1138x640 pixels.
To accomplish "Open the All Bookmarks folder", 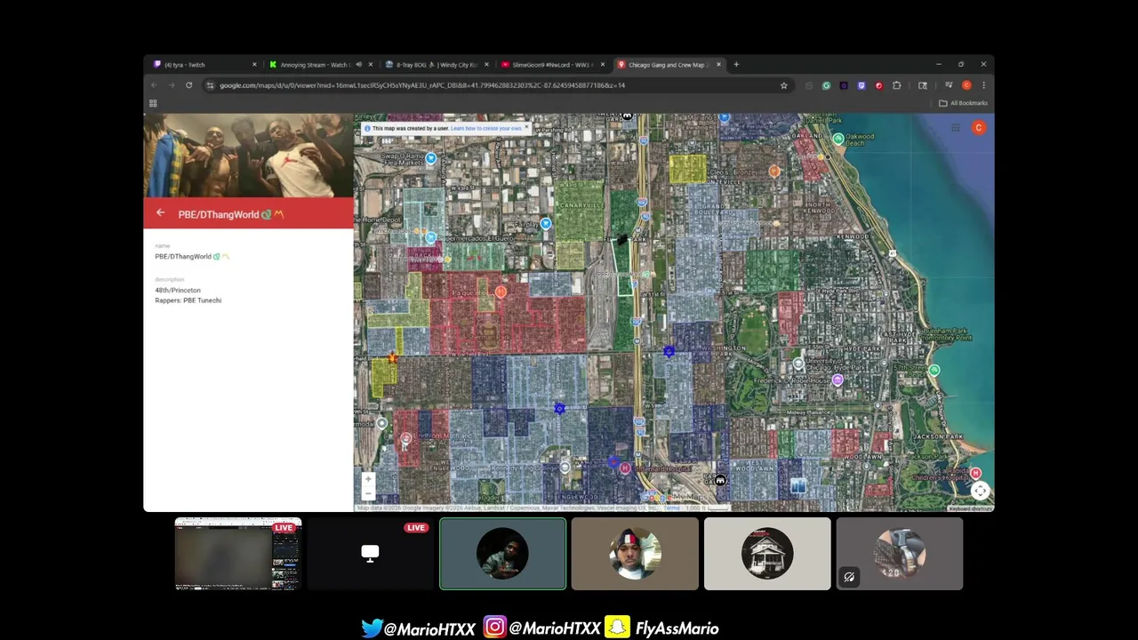I will [x=963, y=103].
